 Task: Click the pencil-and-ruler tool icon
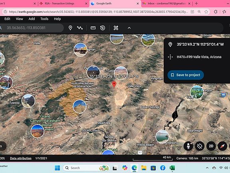[x=116, y=28]
